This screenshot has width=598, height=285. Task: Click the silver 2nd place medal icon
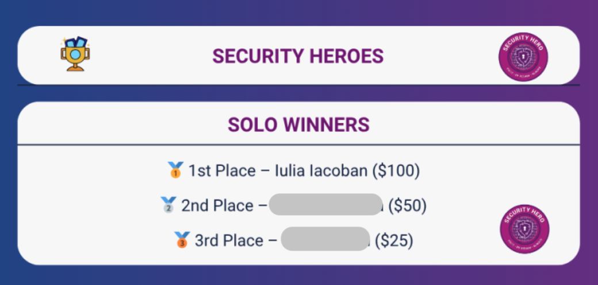(x=168, y=205)
